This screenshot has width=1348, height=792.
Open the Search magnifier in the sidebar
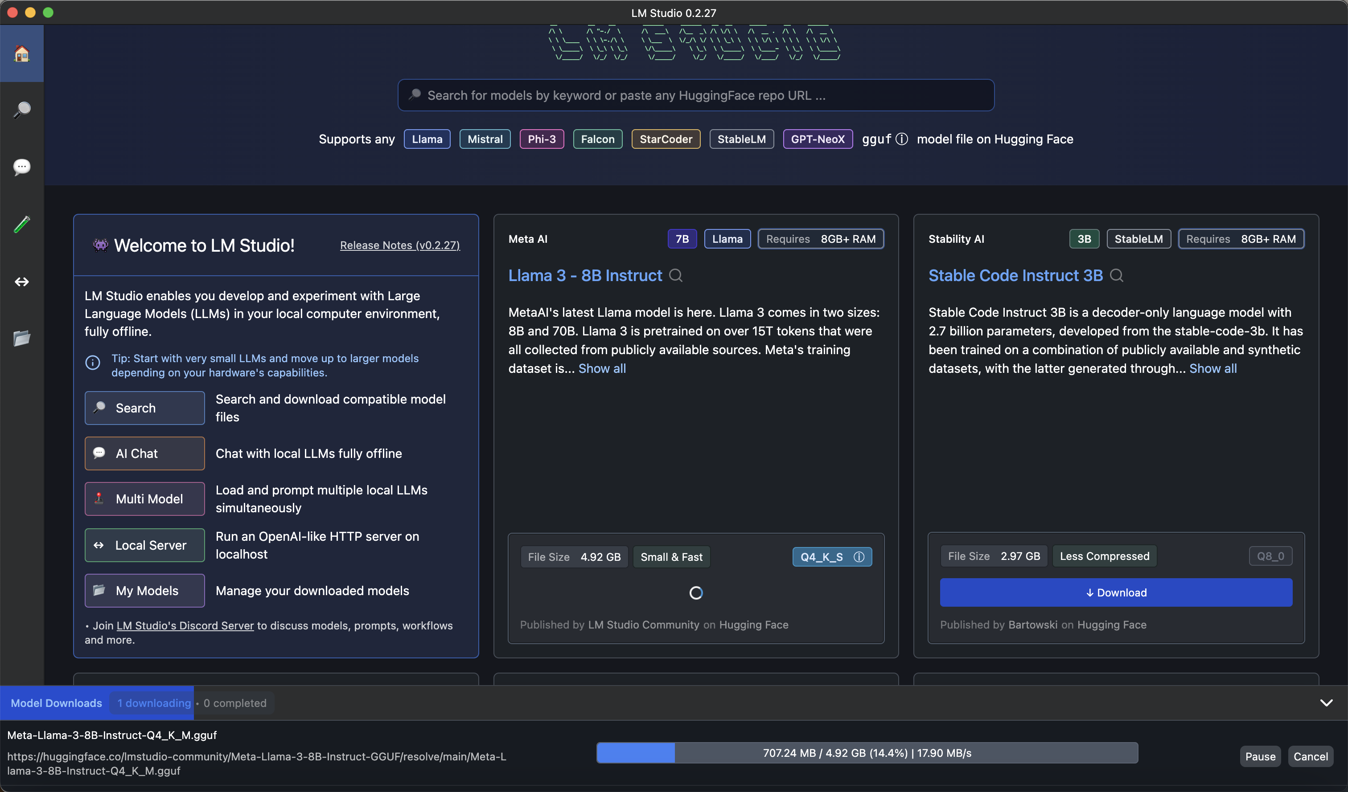click(21, 110)
